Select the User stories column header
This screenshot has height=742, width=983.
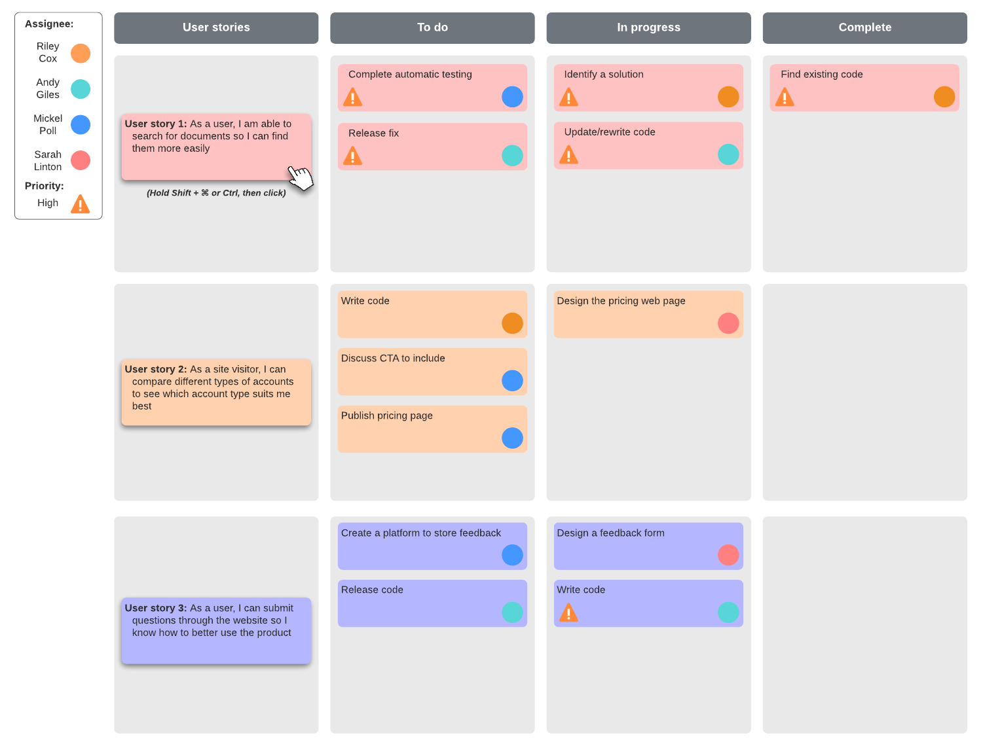216,27
